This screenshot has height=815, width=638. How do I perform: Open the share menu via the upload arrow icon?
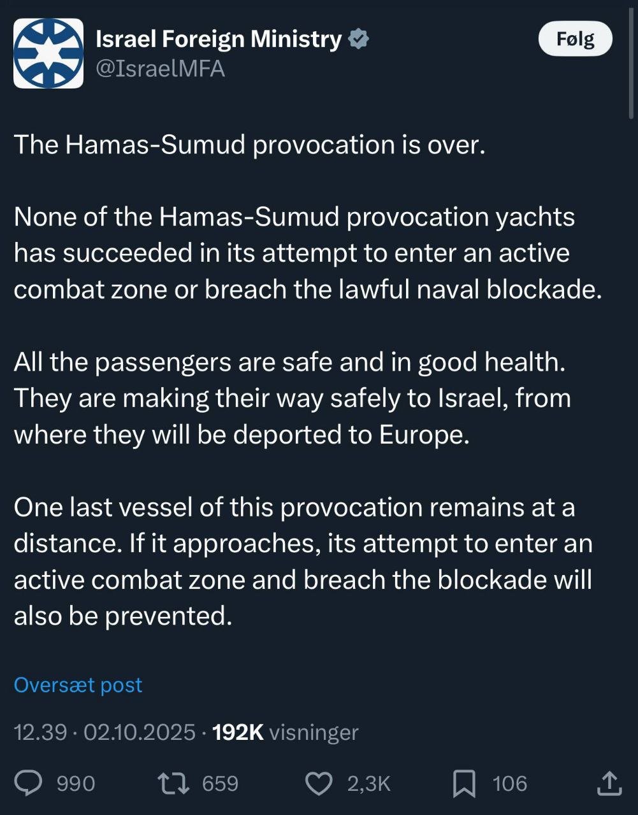click(x=609, y=783)
